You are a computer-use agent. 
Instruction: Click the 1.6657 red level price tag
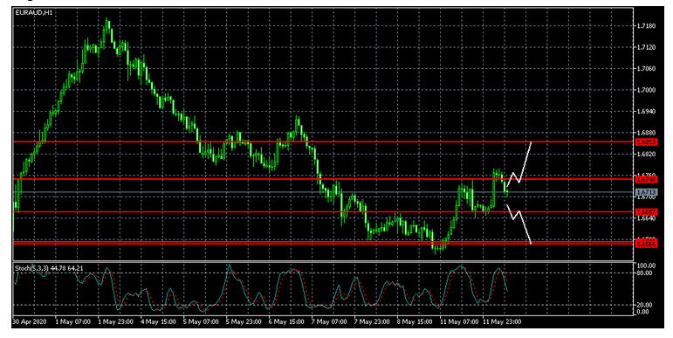coord(646,212)
